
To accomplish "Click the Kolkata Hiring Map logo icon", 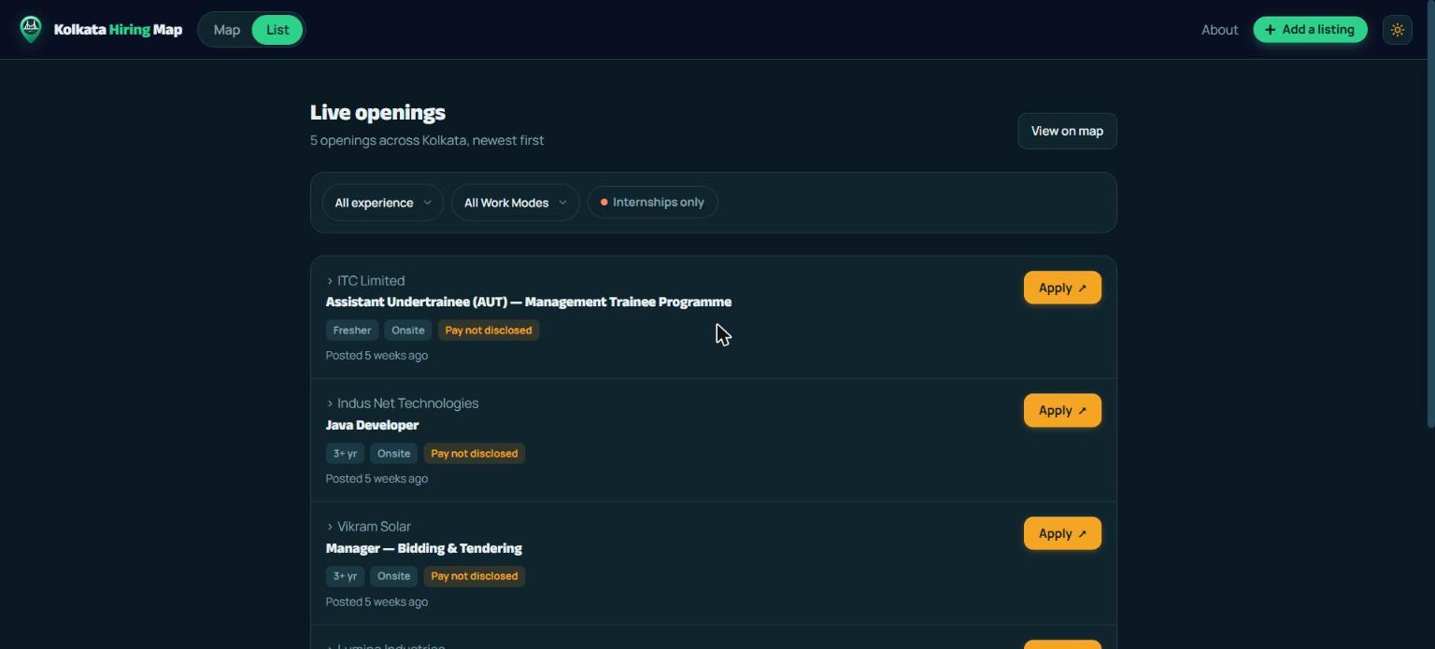I will 31,30.
